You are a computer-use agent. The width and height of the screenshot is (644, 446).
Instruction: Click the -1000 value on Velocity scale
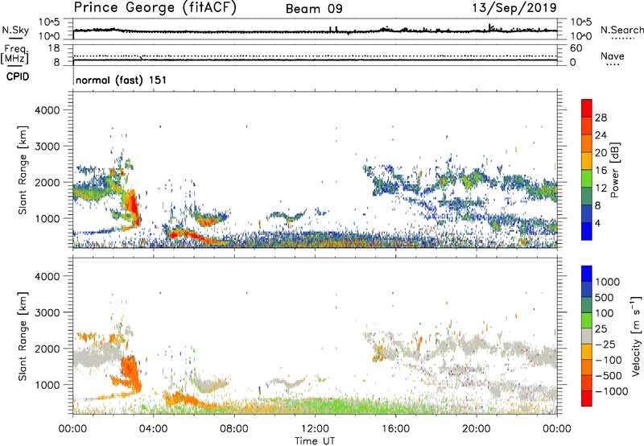(x=612, y=391)
